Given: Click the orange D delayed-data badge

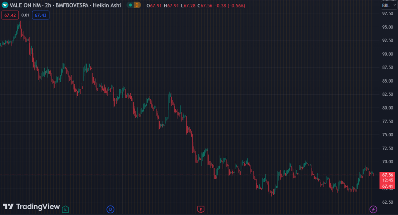Looking at the screenshot, I should [x=137, y=5].
